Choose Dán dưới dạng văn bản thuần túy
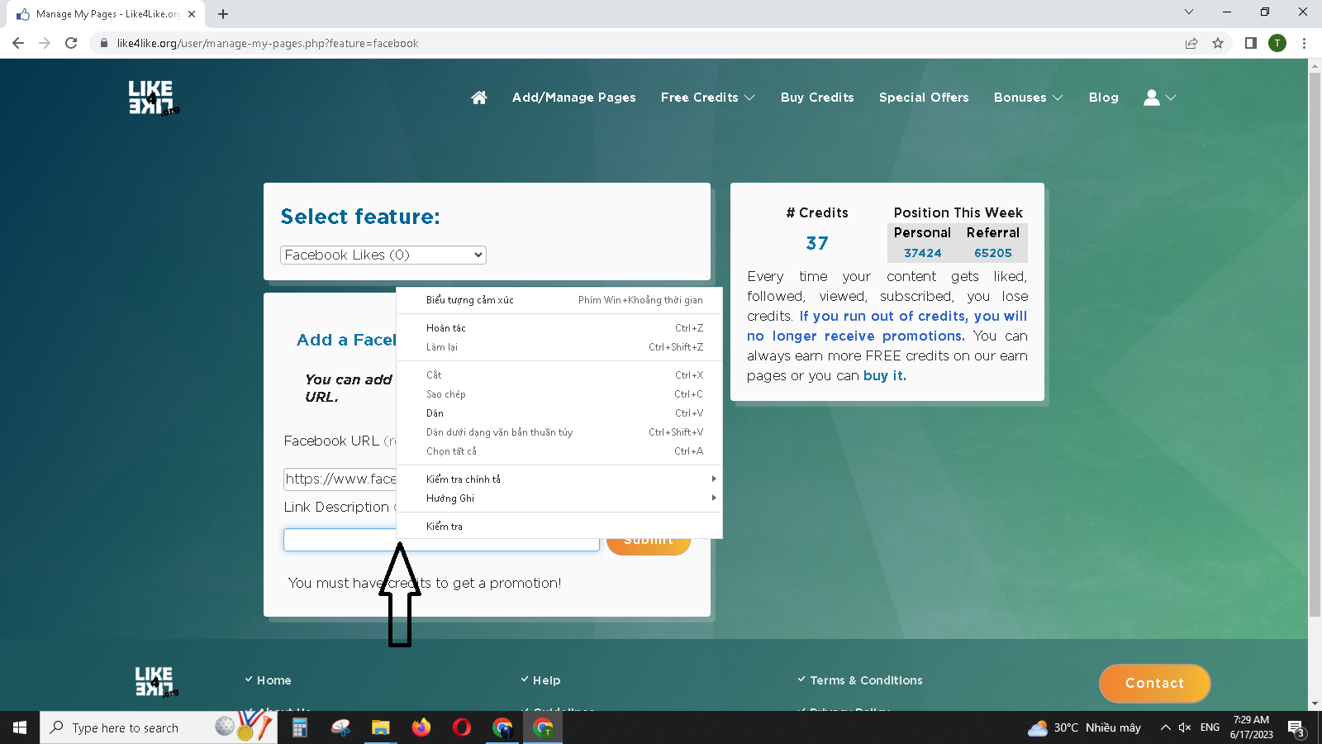Viewport: 1322px width, 744px height. 559,432
